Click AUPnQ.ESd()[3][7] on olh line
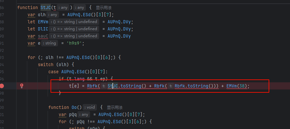The height and width of the screenshot is (129, 290). point(89,15)
